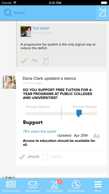
Task: Tap debate icon under Ted baker's comment
Action: [46, 61]
